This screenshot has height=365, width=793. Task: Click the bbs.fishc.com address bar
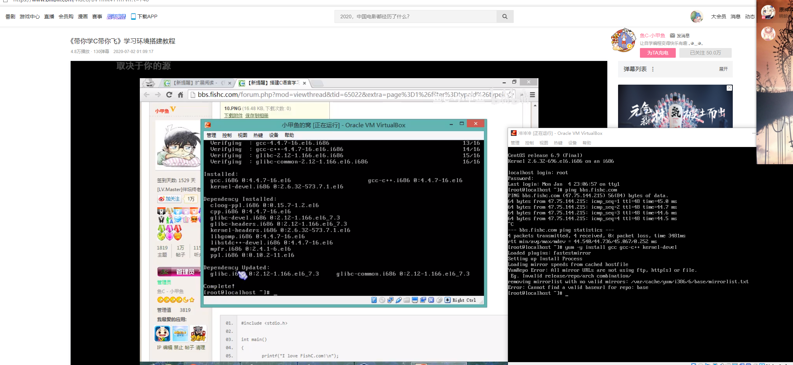pyautogui.click(x=352, y=95)
